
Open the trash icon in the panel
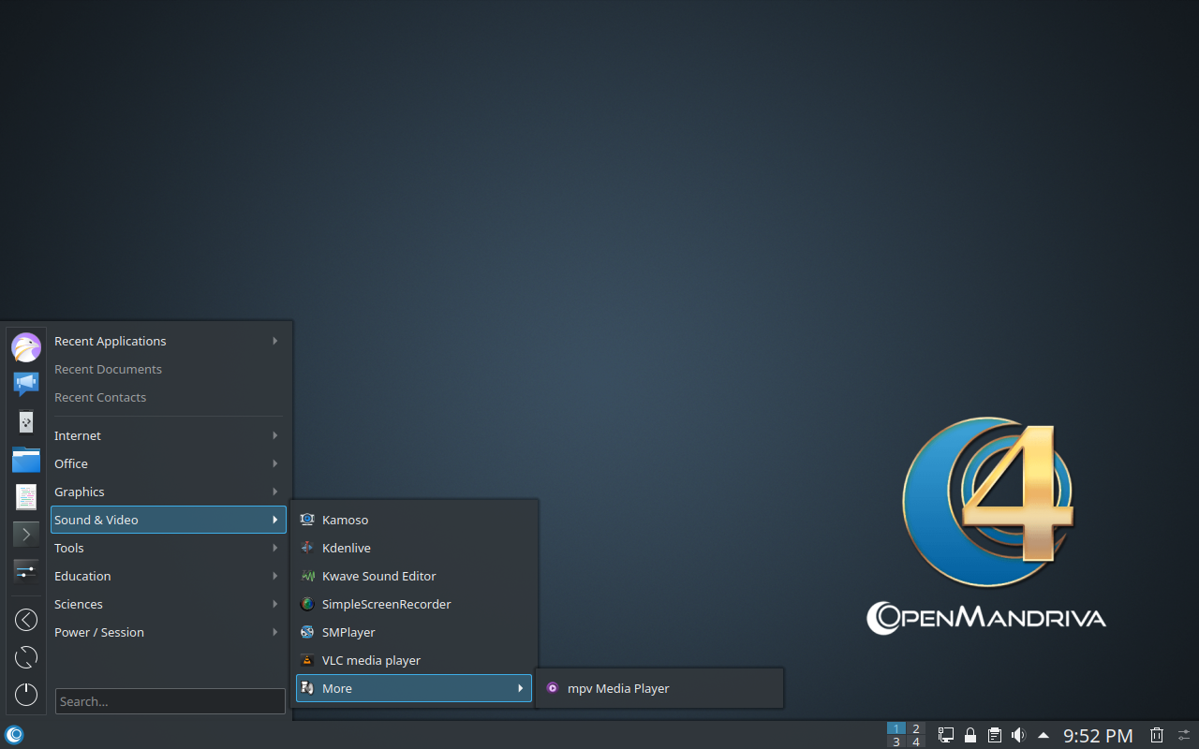click(1157, 735)
